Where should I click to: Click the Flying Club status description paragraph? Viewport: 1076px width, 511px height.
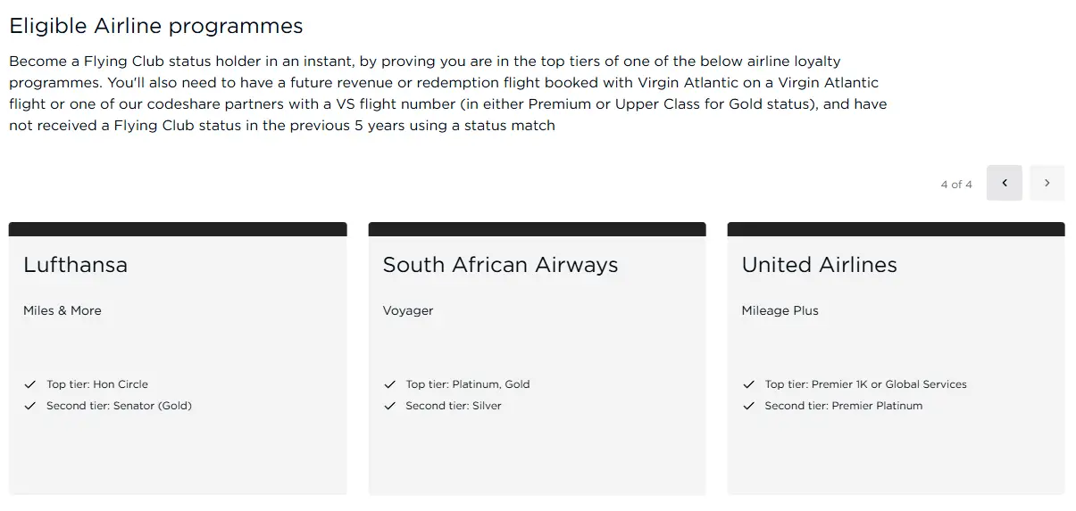coord(446,93)
